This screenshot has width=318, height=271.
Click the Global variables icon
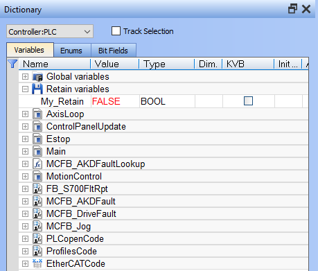click(37, 77)
